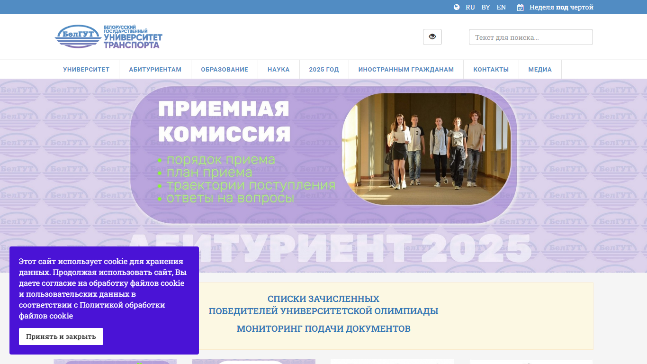Open the Неделя под чертой link
This screenshot has width=647, height=364.
click(x=561, y=7)
